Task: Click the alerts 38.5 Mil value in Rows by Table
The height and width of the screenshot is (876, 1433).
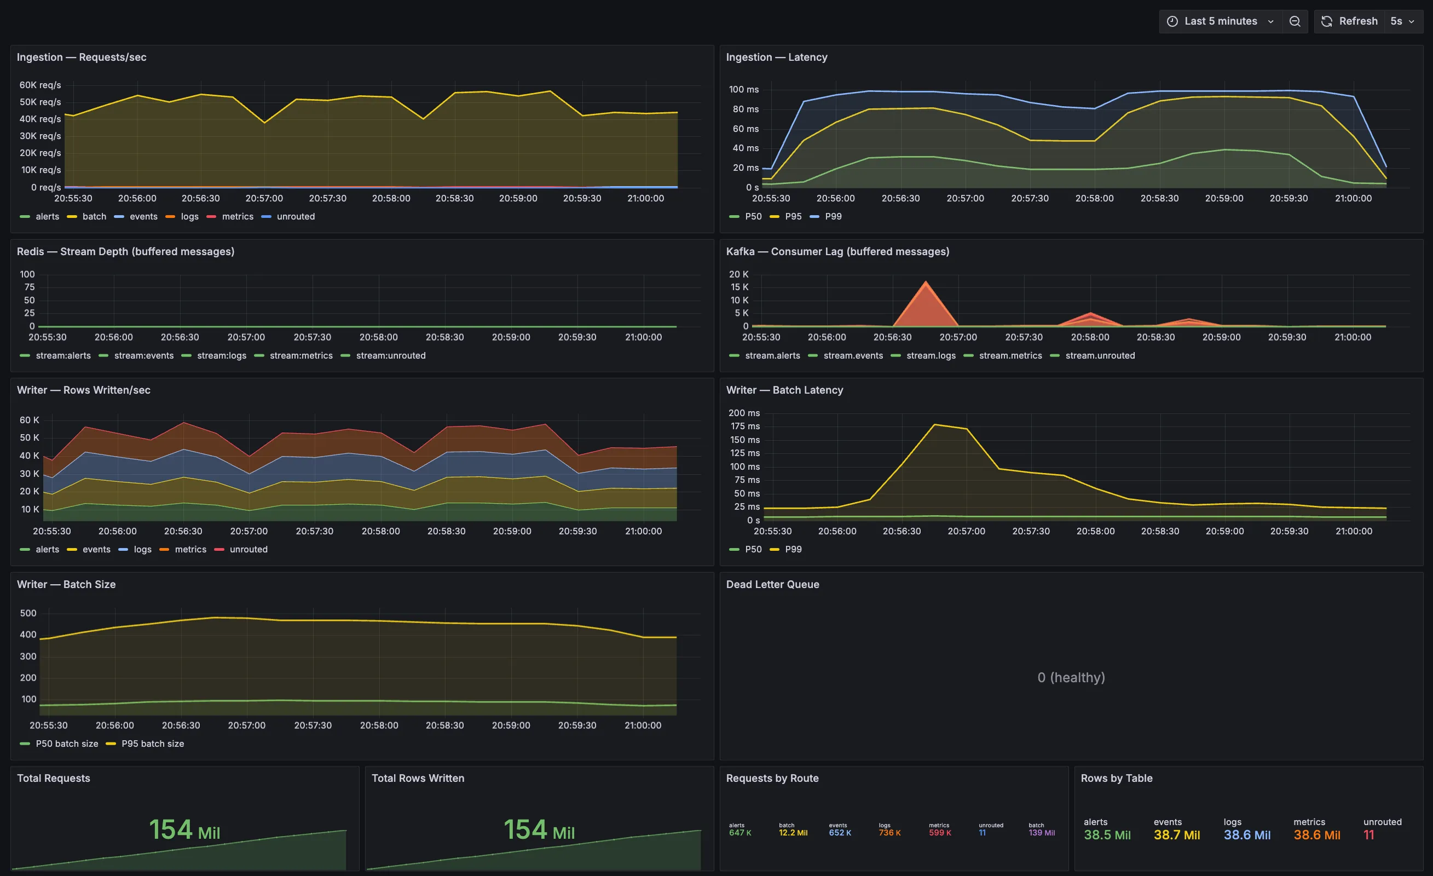Action: [1107, 835]
